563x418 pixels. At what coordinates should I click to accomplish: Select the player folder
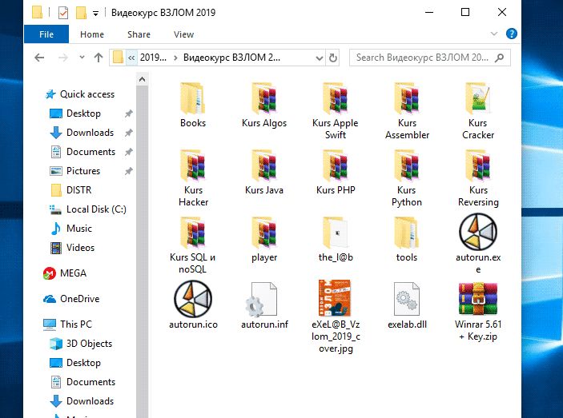tap(264, 240)
